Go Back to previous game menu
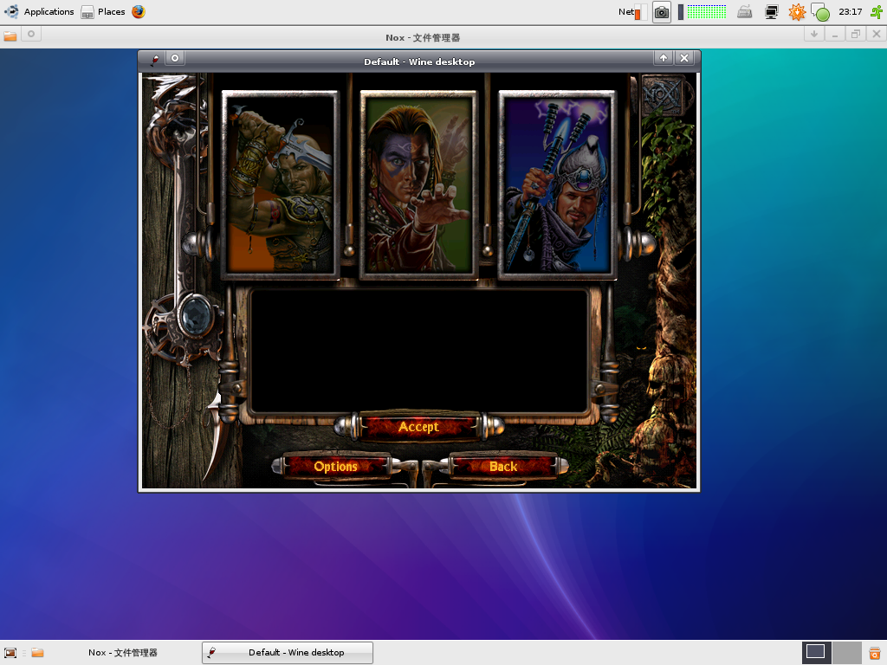The width and height of the screenshot is (887, 665). pos(503,467)
